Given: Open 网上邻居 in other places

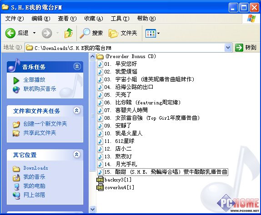Looking at the screenshot, I should 34,195.
